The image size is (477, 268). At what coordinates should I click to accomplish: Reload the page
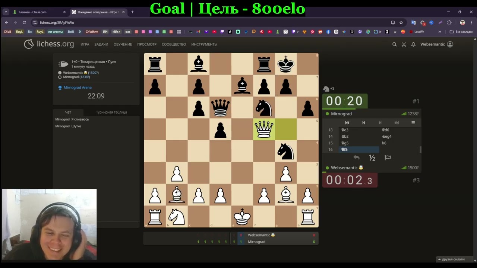(x=24, y=22)
